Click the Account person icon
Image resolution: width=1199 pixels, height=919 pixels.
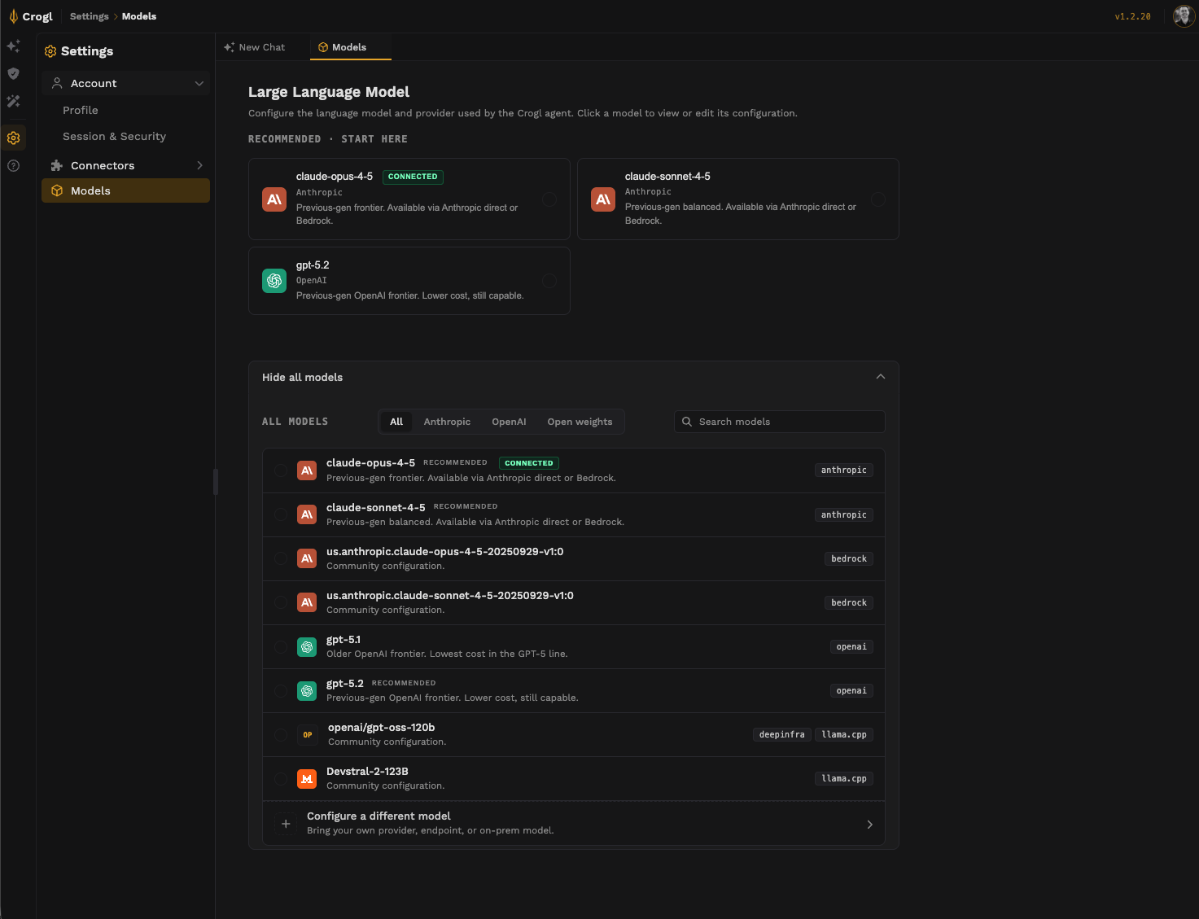point(57,83)
